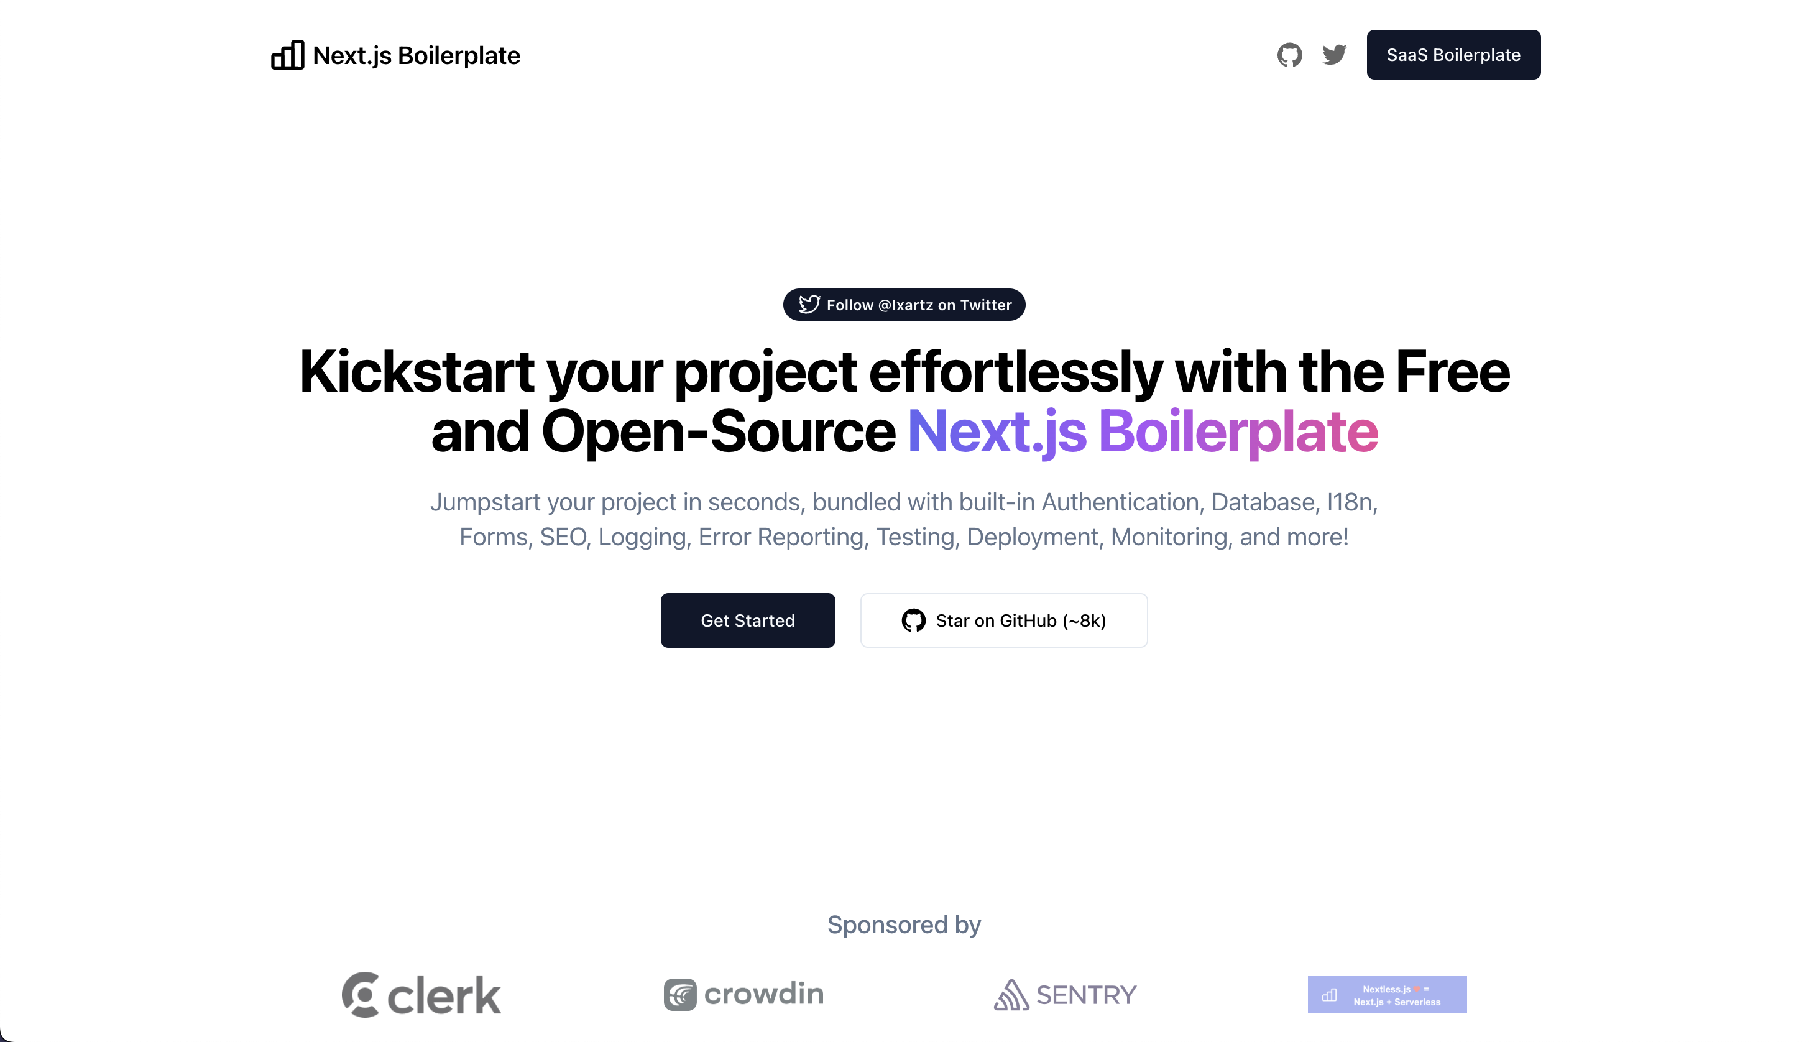Click the Crowdin sponsor logo icon
This screenshot has height=1042, width=1809.
click(x=678, y=992)
